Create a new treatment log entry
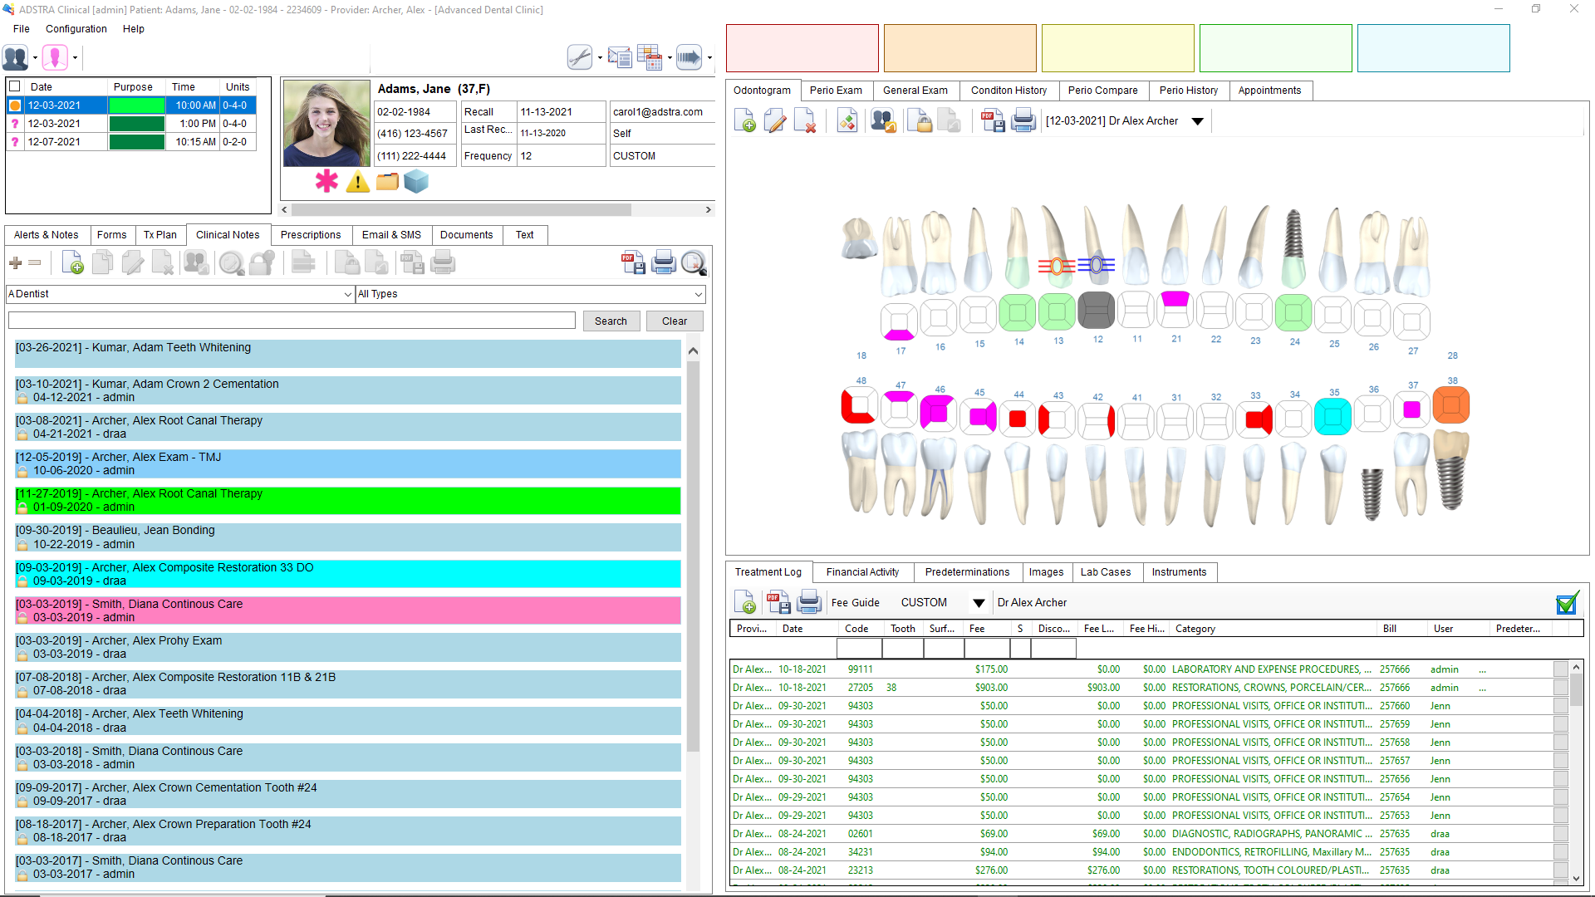 [x=744, y=601]
